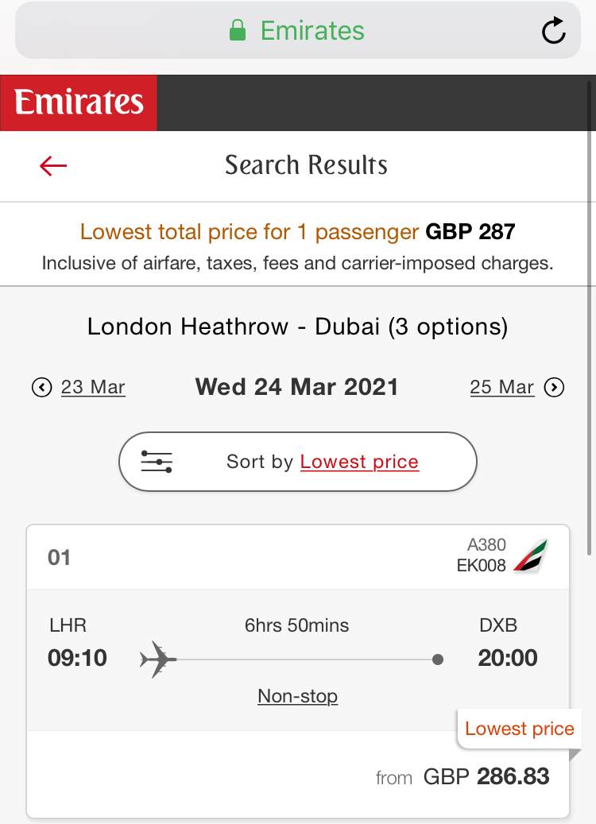This screenshot has height=824, width=596.
Task: Select the 25 Mar date link
Action: pyautogui.click(x=502, y=387)
